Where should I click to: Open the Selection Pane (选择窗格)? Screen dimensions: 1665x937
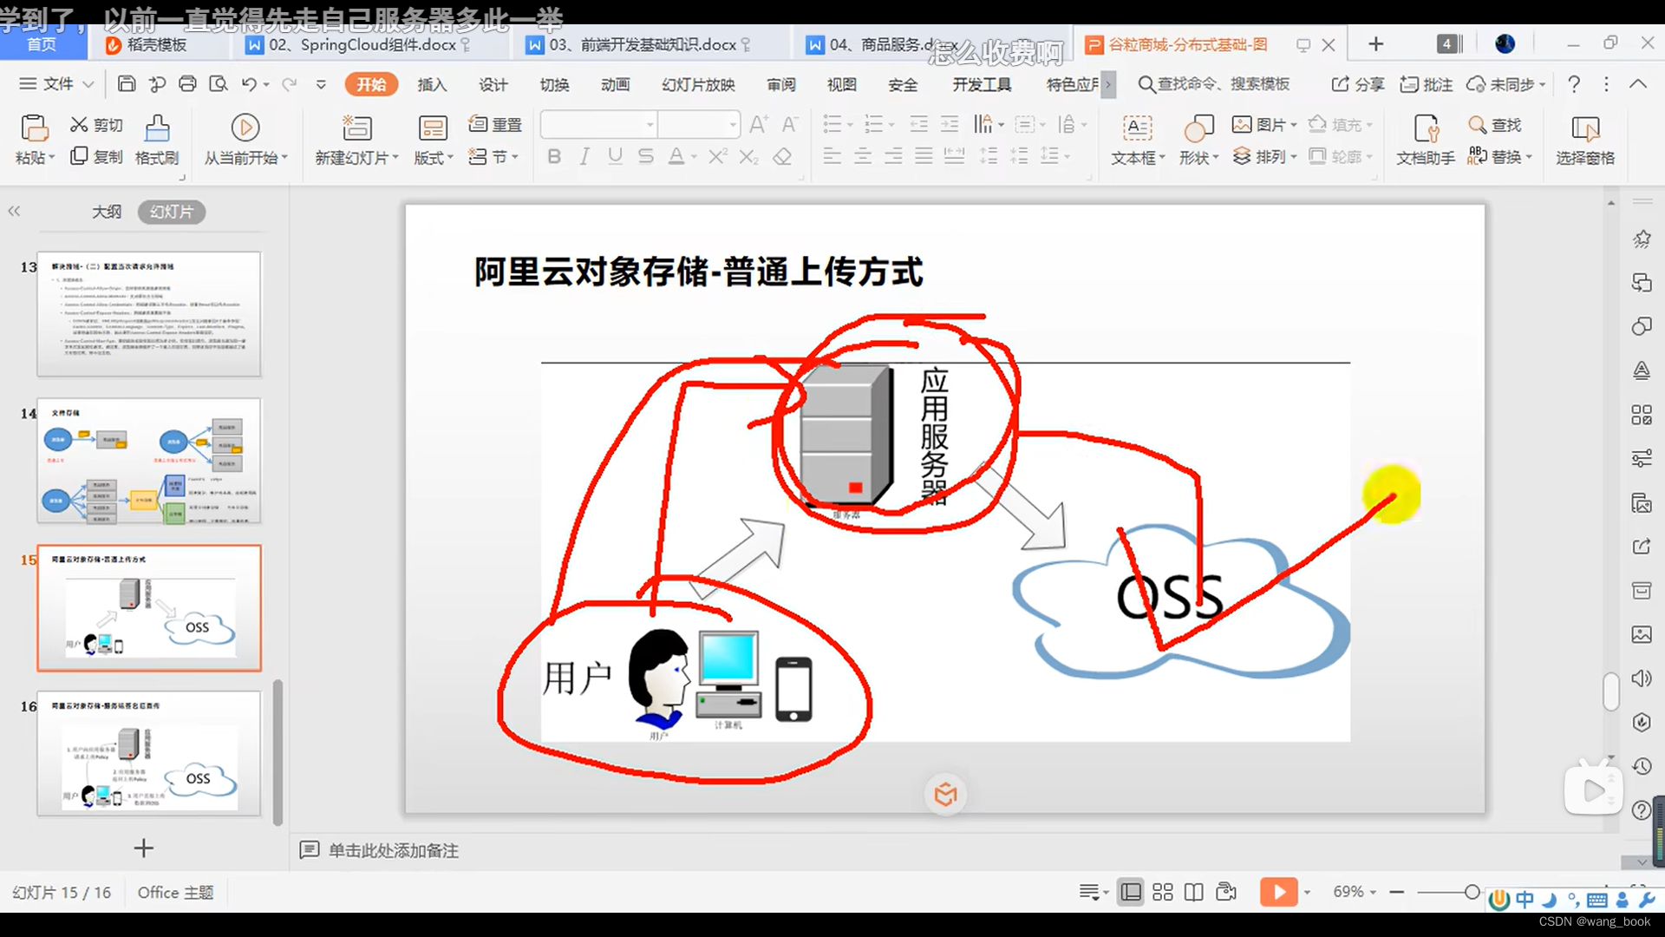point(1585,140)
